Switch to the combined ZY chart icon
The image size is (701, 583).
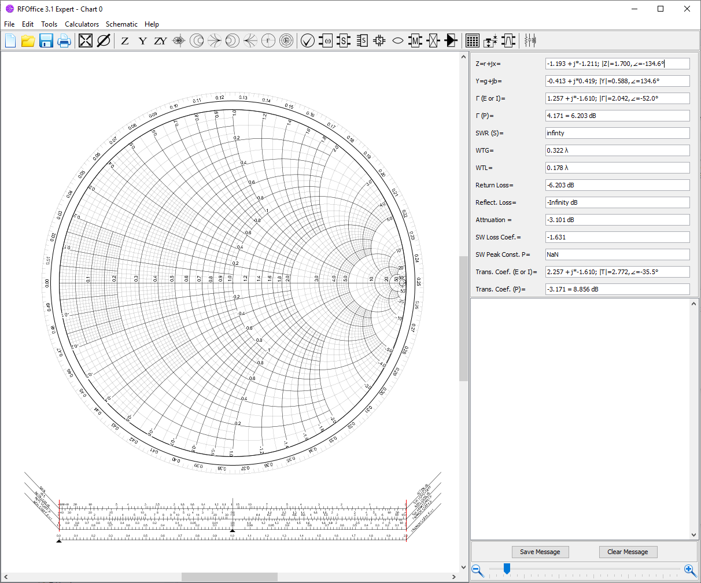click(x=160, y=41)
